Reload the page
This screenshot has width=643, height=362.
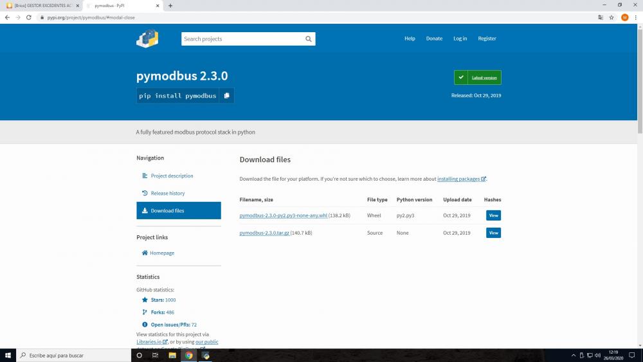click(x=29, y=17)
